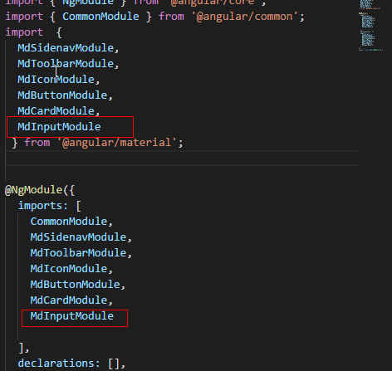
Task: Click the 'import' keyword opening the material import block
Action: [x=24, y=32]
